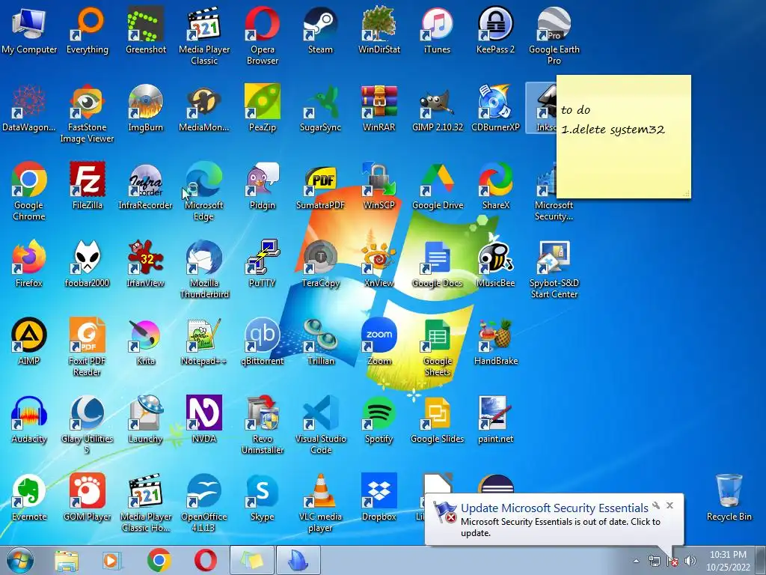Select the NVDA desktop icon

pyautogui.click(x=203, y=419)
